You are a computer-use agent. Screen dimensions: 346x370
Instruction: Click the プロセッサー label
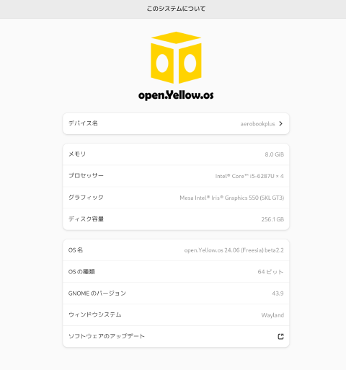click(86, 176)
